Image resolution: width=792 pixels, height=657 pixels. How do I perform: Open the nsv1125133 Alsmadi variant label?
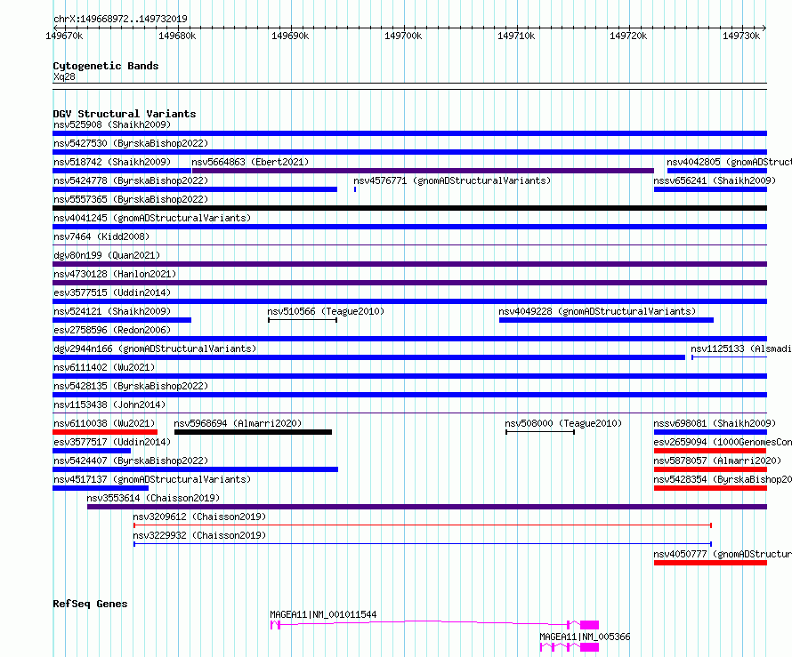741,349
